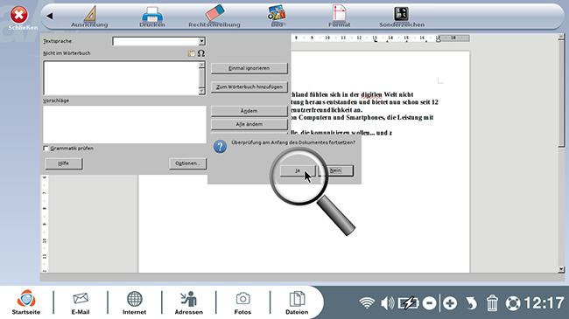Click the omega special character icon

point(201,53)
